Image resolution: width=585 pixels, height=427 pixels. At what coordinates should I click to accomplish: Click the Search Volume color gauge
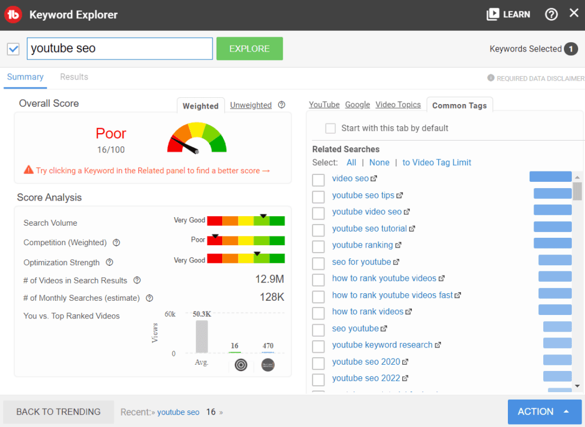tap(246, 221)
